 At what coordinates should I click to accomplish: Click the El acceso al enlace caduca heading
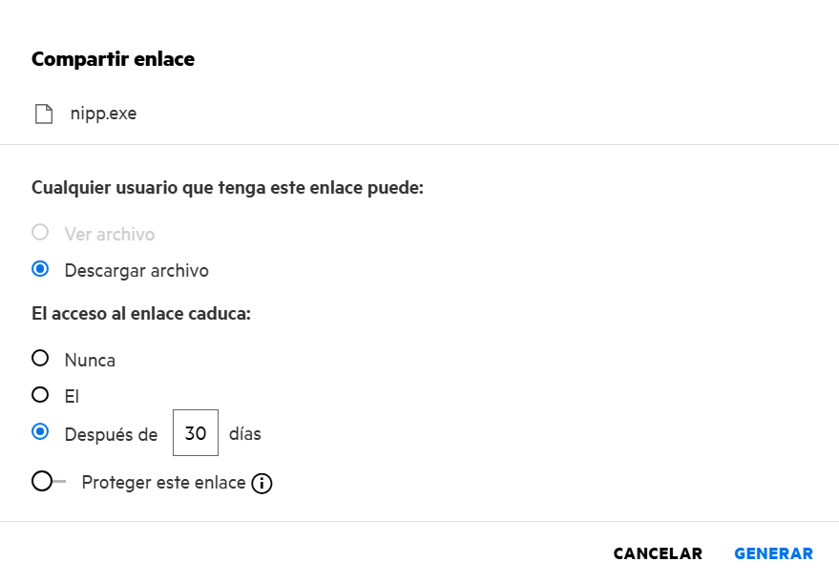click(x=141, y=314)
